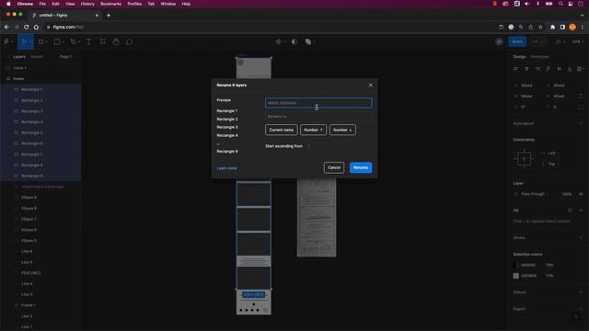Click align bottom icon
This screenshot has width=589, height=331.
pos(570,69)
